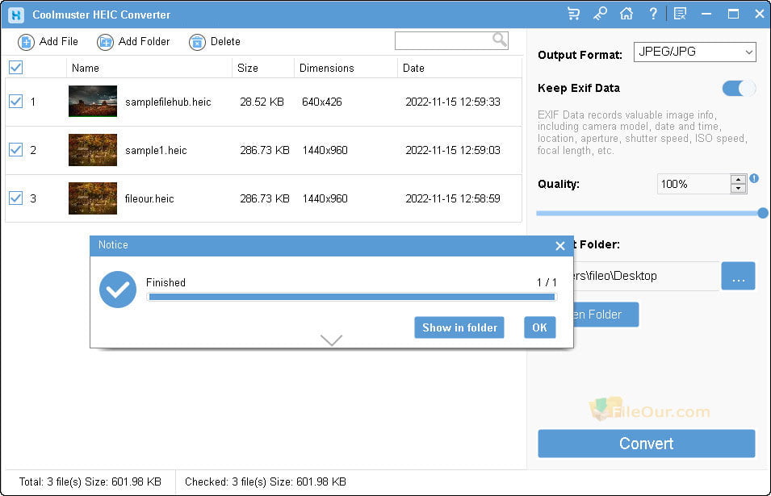
Task: Open the shopping cart purchase icon
Action: [x=573, y=14]
